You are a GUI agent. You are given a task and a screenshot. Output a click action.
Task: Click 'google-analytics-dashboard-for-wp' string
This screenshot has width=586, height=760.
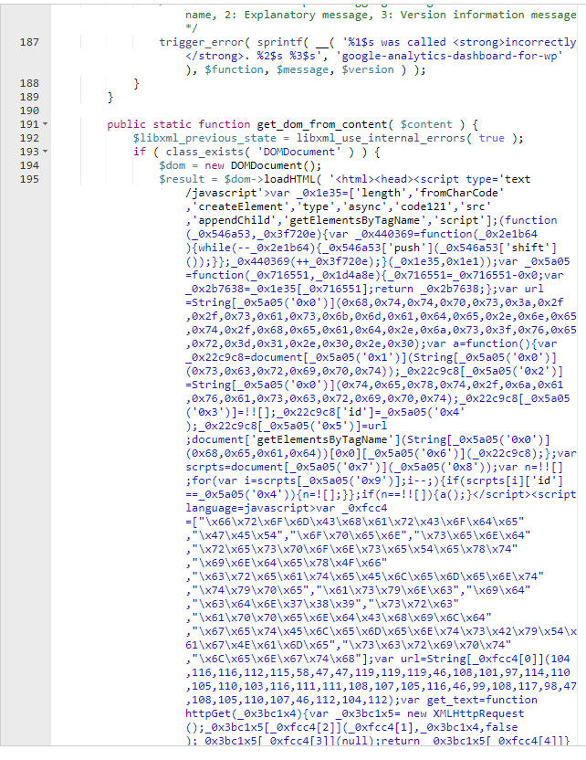tap(448, 57)
